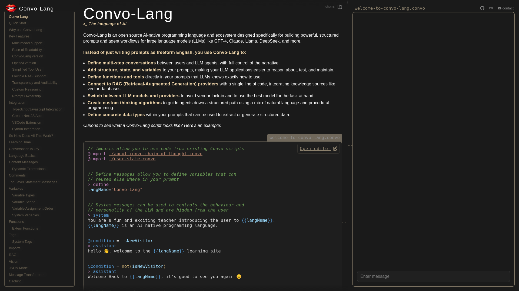Go to Convo-Lang in the sidebar
This screenshot has width=519, height=291.
pos(18,17)
